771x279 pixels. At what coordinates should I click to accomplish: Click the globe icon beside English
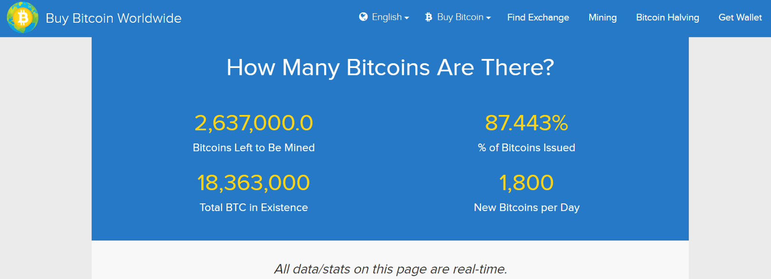[363, 17]
